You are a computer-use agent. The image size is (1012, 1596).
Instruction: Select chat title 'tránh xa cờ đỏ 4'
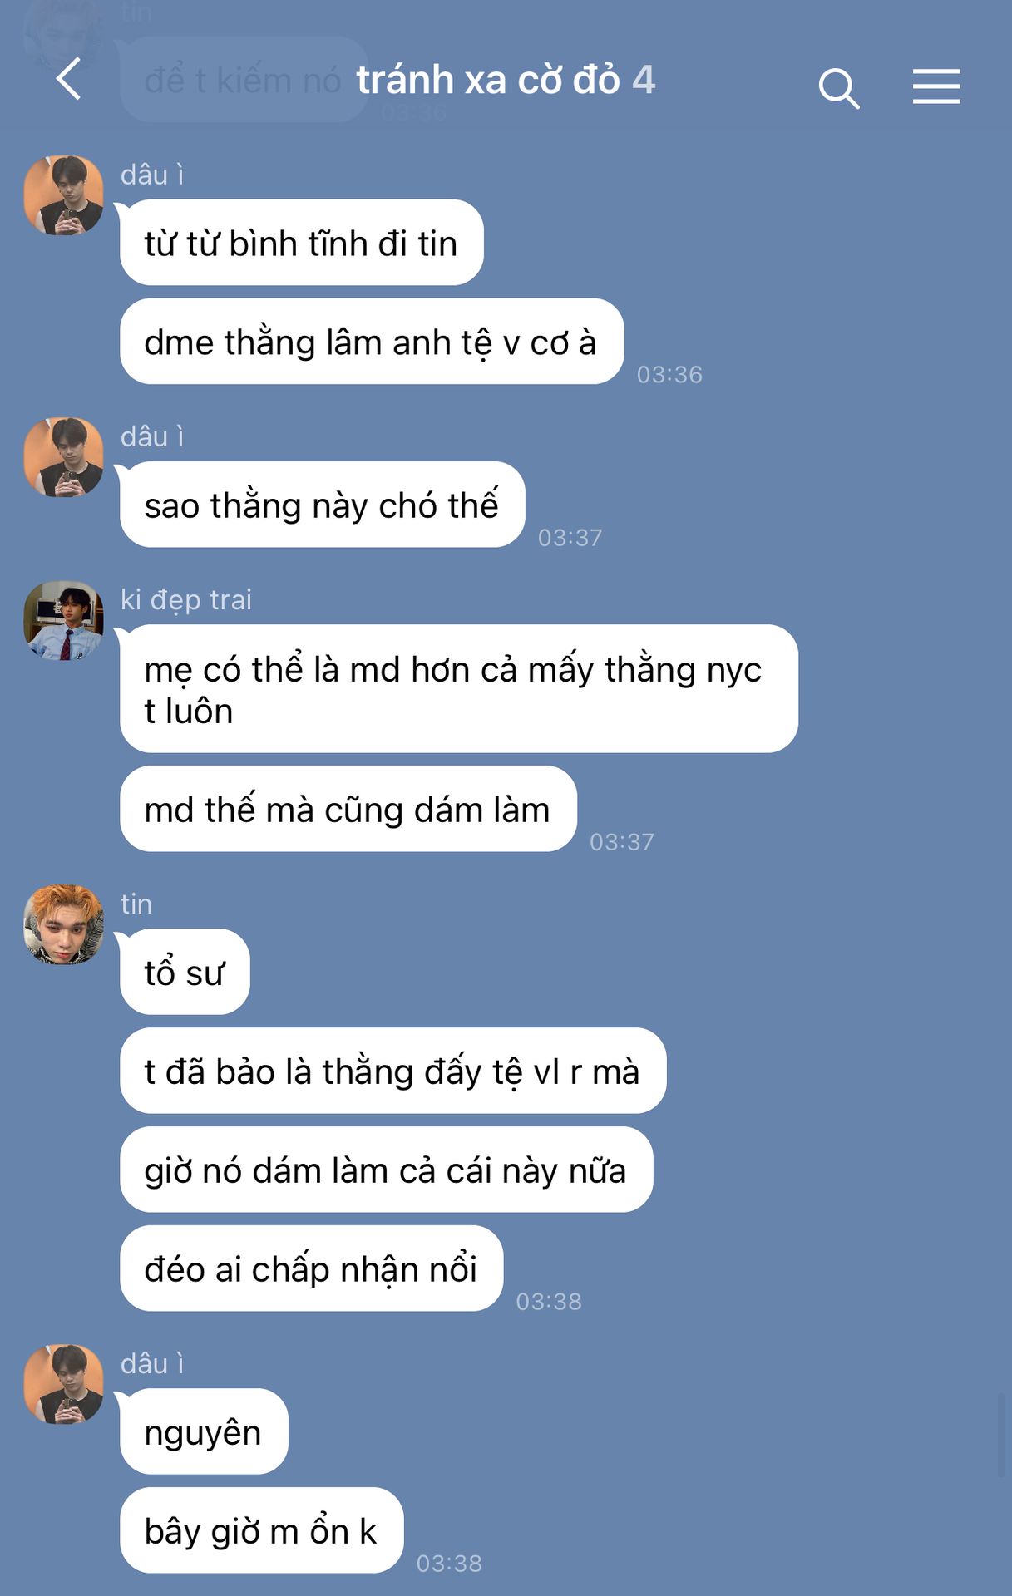506,80
